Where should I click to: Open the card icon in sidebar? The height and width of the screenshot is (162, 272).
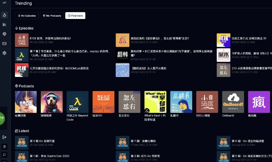[4, 43]
